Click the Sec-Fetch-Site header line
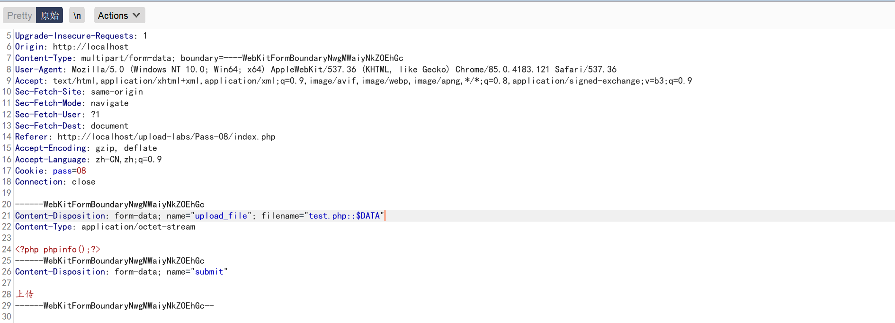The height and width of the screenshot is (323, 895). point(79,92)
